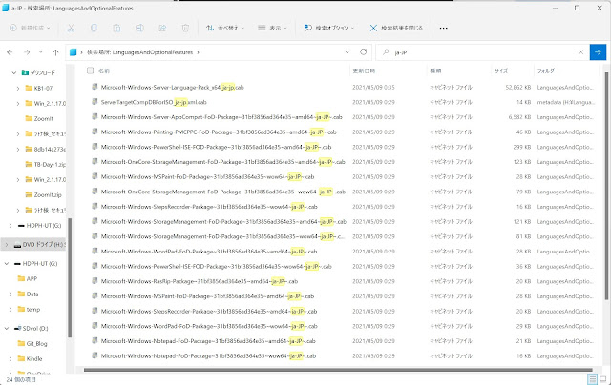The image size is (611, 385).
Task: Sort by Name (名前) column header
Action: (104, 71)
